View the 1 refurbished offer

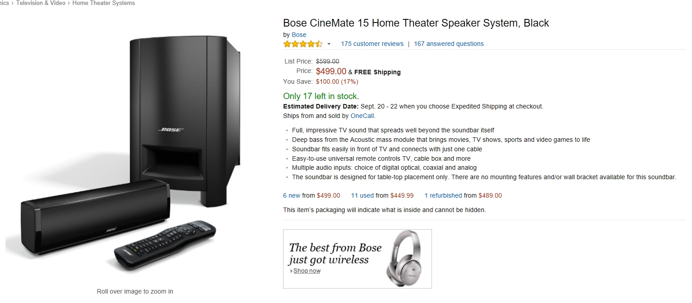click(x=443, y=195)
